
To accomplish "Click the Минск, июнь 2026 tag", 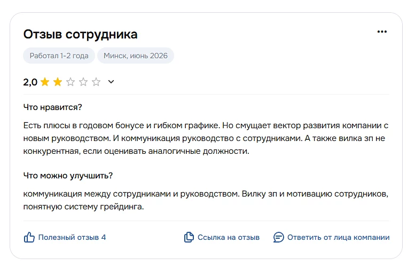I will pyautogui.click(x=136, y=56).
